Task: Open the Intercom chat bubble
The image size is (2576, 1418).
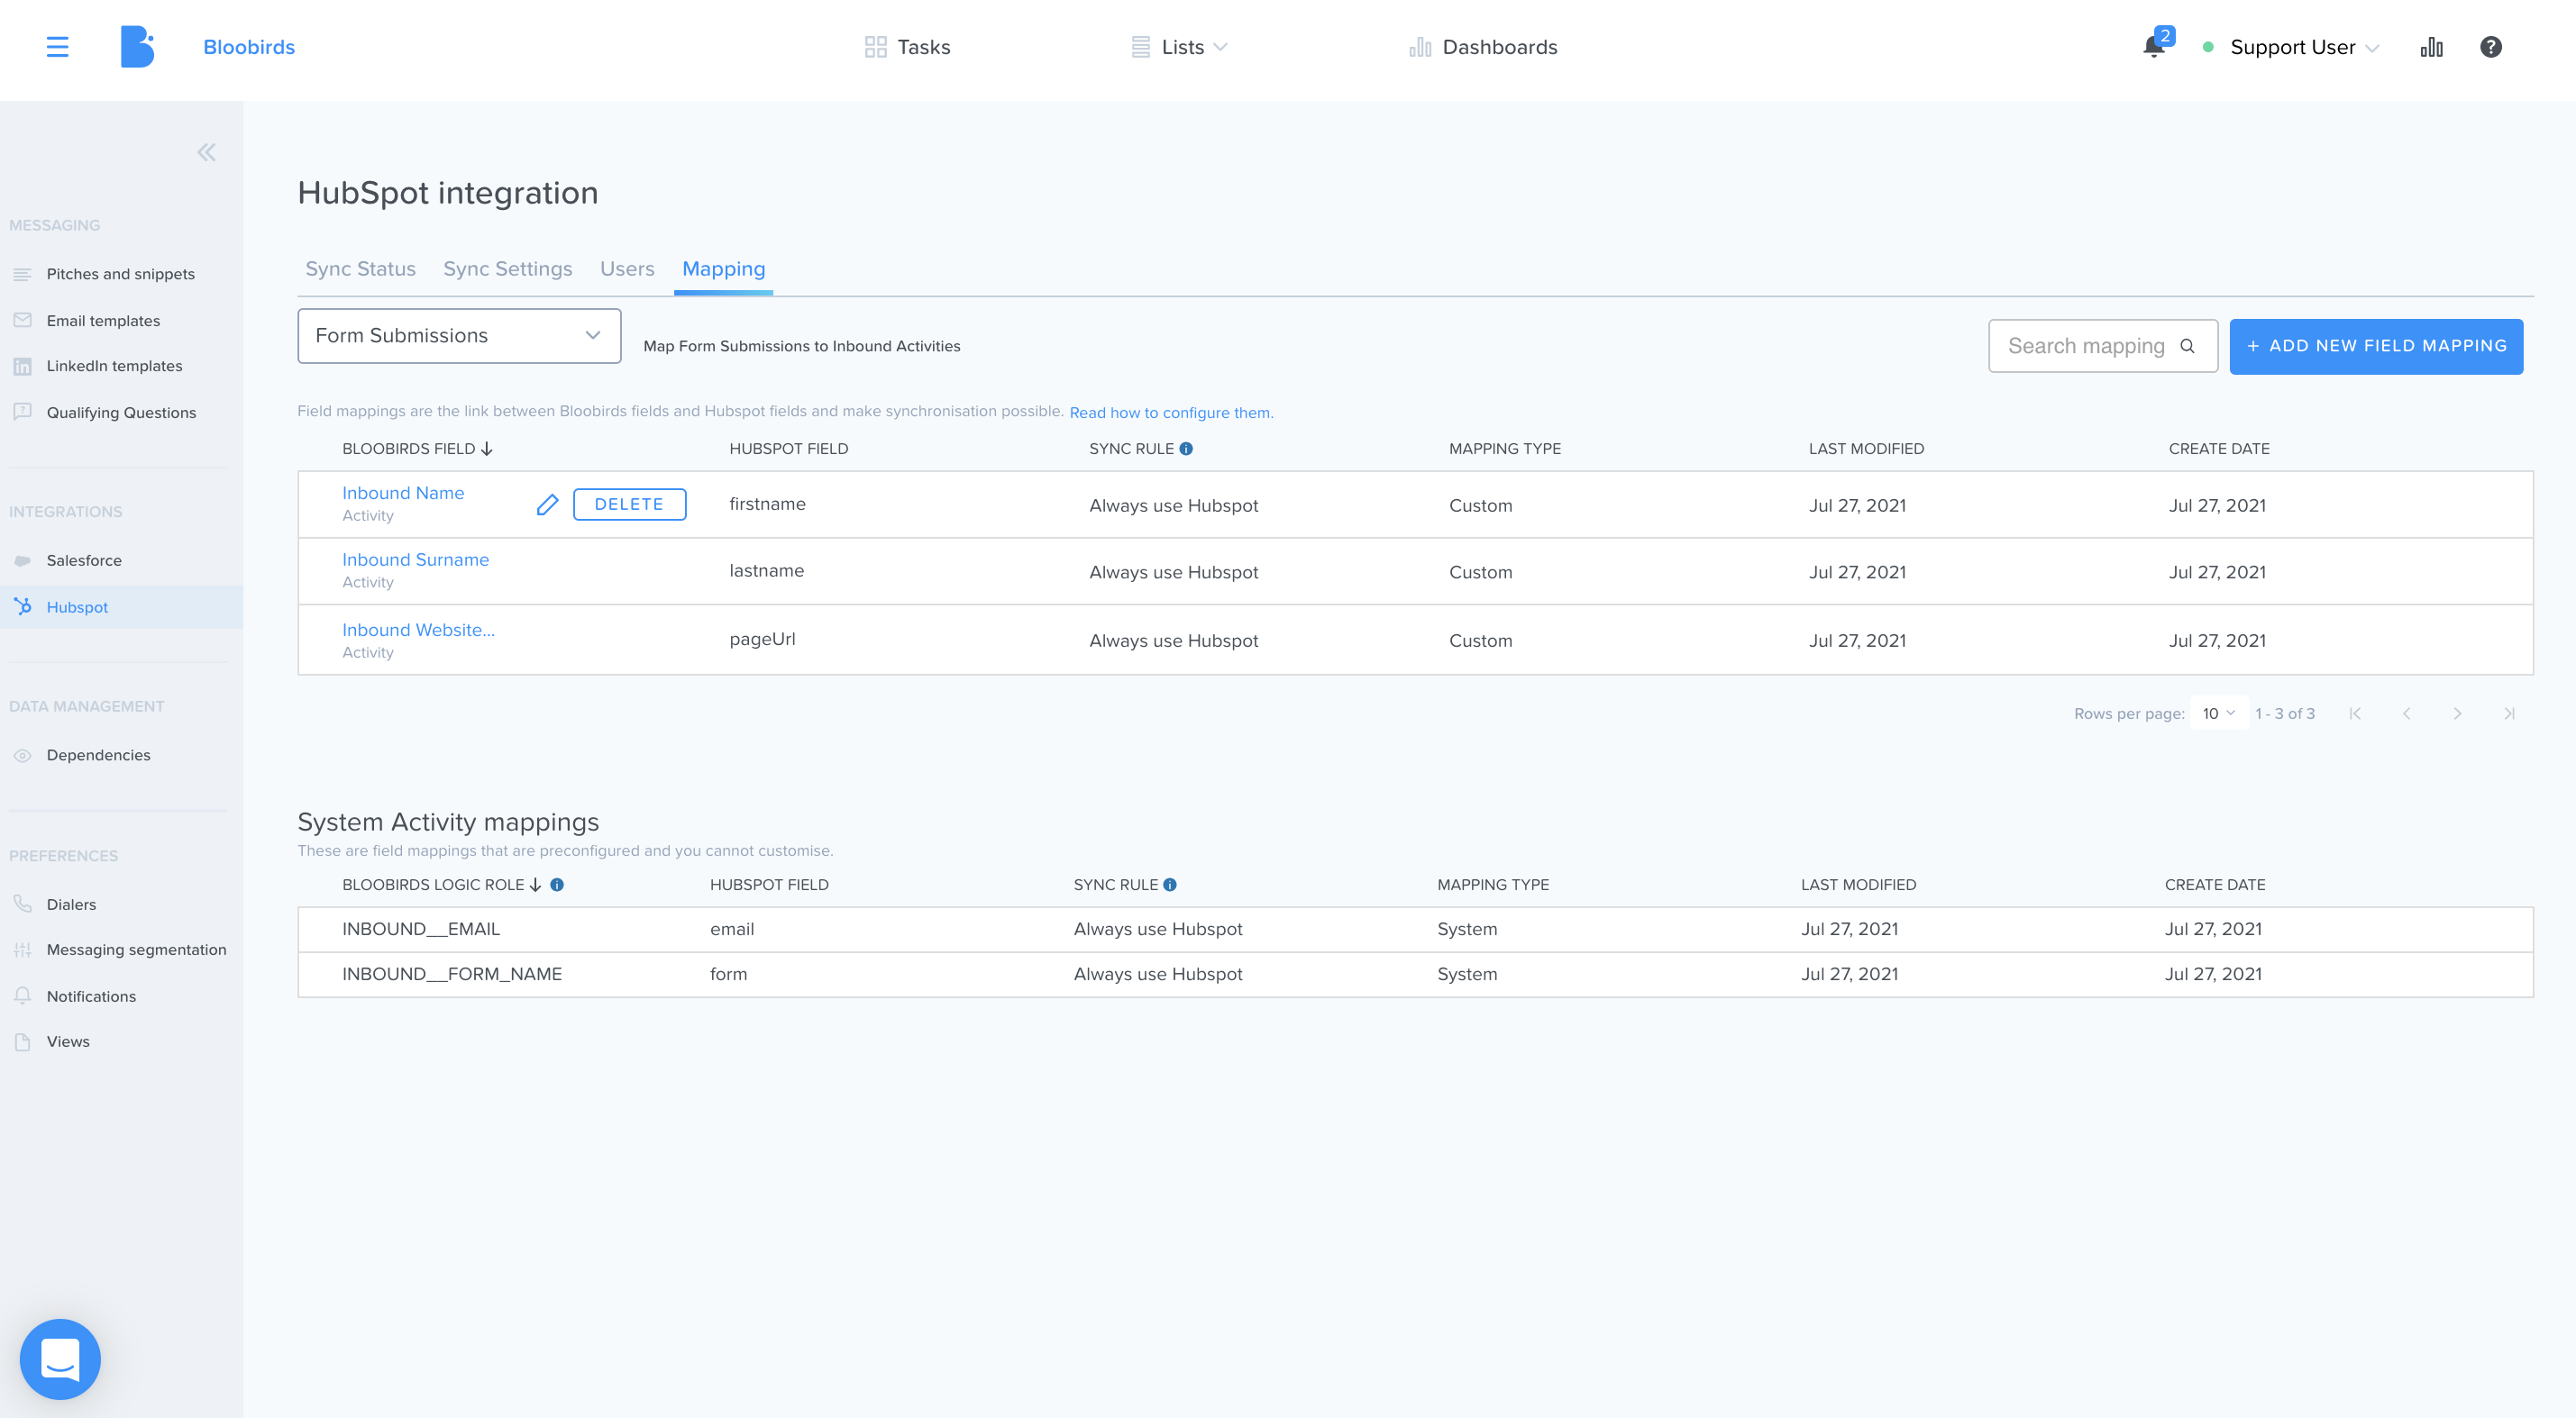Action: click(x=60, y=1359)
